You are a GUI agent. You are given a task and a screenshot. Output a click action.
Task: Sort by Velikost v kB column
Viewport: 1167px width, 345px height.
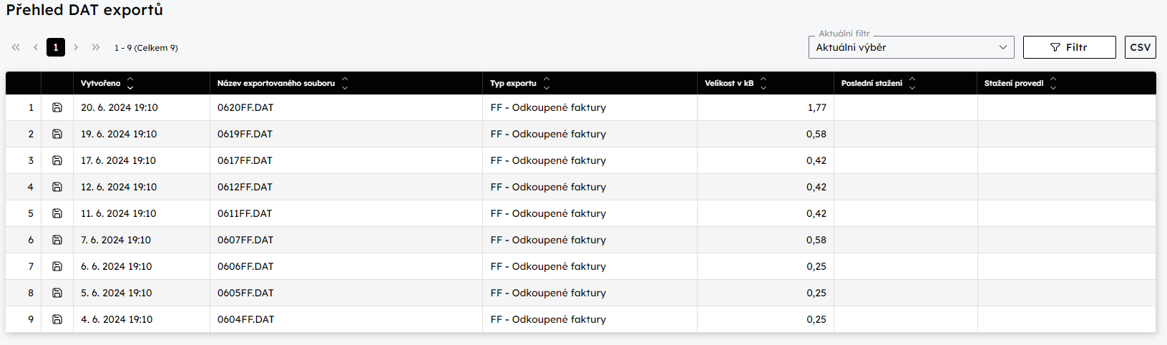[x=763, y=84]
